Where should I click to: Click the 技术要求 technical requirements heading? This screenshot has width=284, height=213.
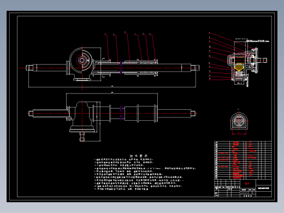(138, 156)
